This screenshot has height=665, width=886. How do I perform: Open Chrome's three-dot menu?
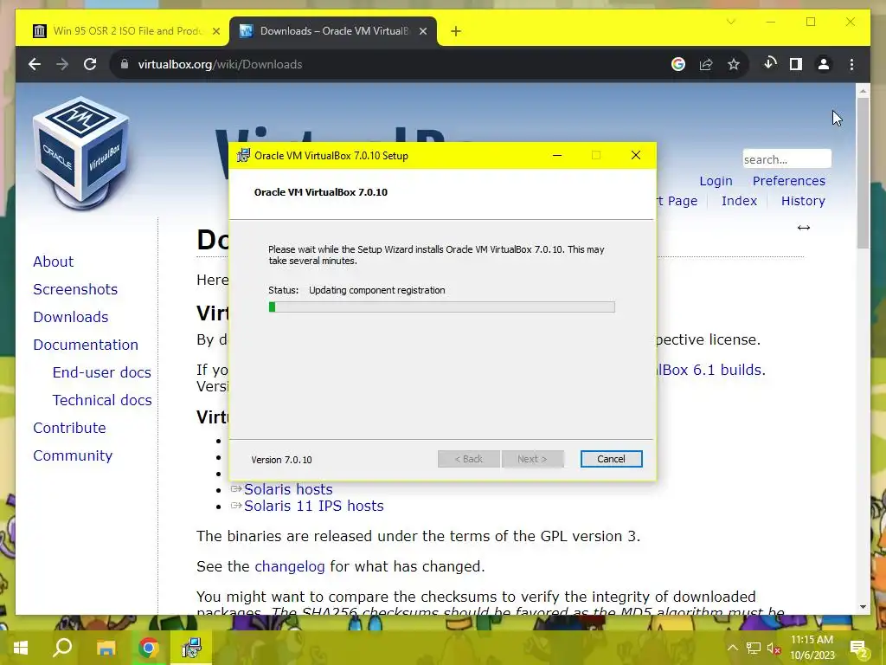851,64
